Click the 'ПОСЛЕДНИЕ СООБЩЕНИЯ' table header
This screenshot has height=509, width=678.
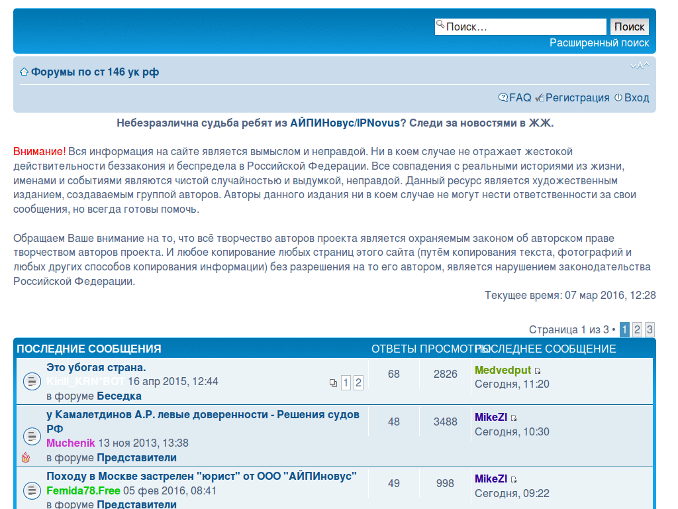(x=89, y=349)
